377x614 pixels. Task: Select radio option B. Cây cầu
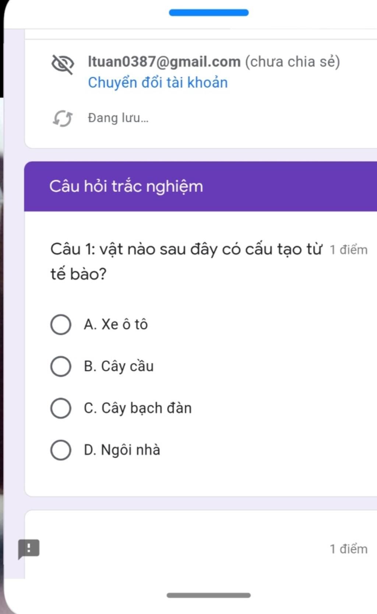coord(61,366)
